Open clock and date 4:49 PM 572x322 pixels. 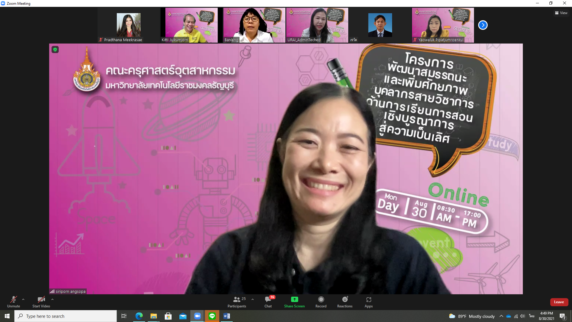pos(546,316)
